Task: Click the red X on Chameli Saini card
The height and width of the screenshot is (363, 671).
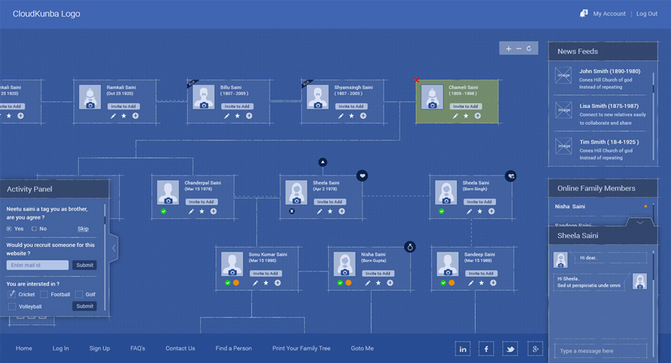Action: tap(417, 80)
